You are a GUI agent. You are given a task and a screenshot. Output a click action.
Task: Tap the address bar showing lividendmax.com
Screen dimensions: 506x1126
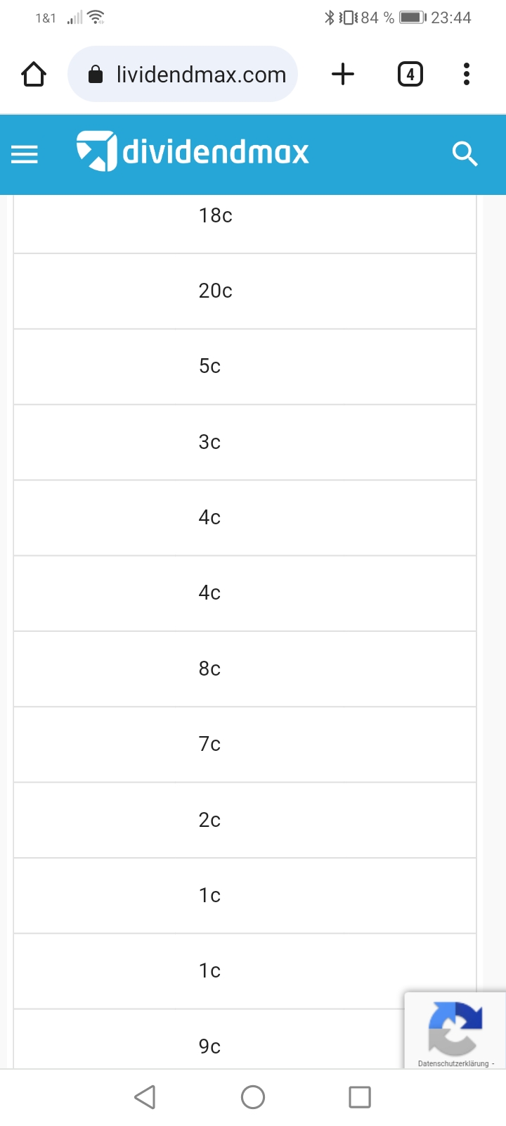(x=200, y=75)
